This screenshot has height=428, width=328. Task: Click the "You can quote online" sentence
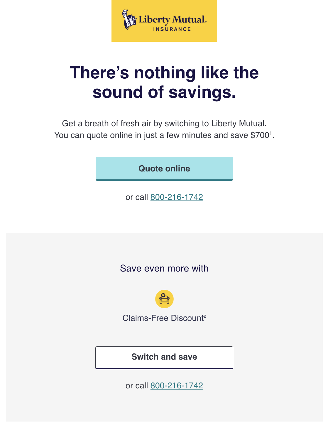pyautogui.click(x=164, y=135)
